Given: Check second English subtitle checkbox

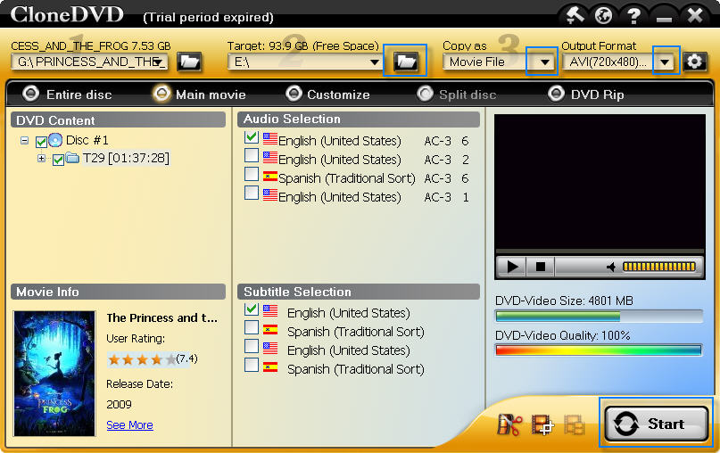Looking at the screenshot, I should pos(252,346).
